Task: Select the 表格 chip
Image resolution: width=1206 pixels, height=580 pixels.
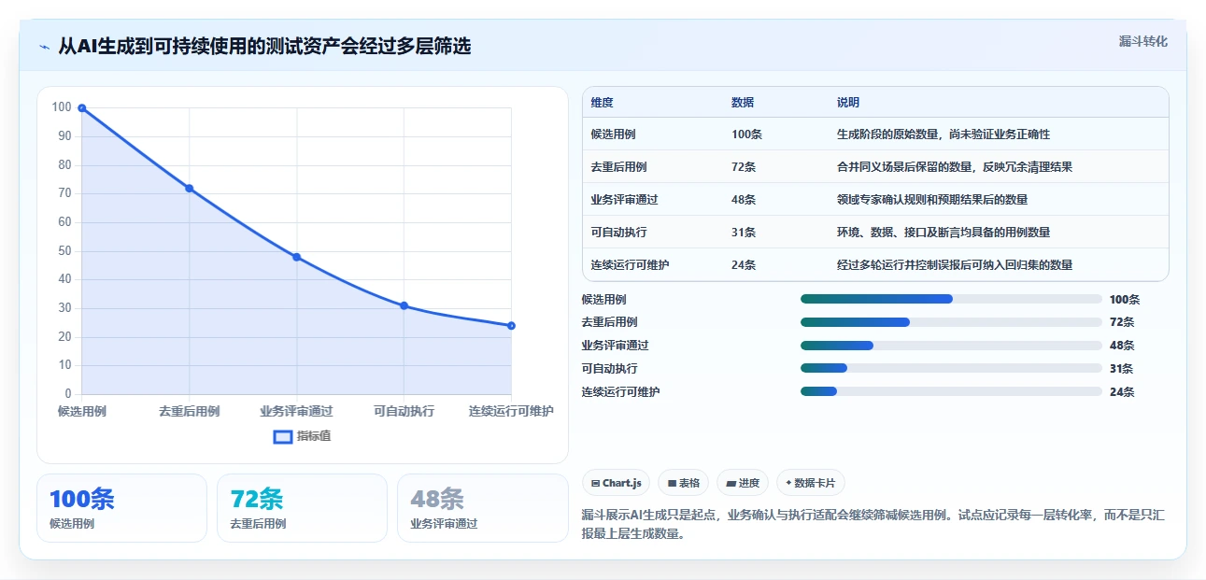Action: [x=683, y=483]
